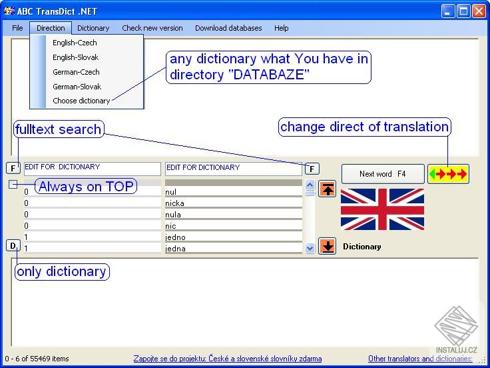Viewport: 490px width, 368px height.
Task: Open the Download databases menu
Action: 228,28
